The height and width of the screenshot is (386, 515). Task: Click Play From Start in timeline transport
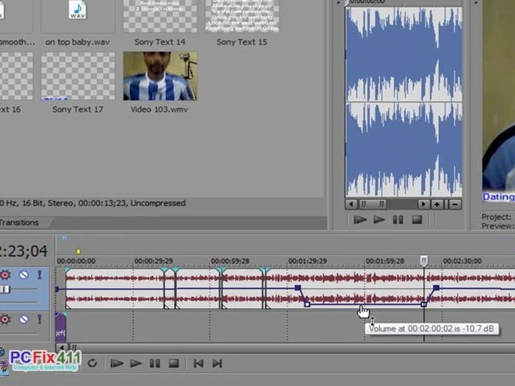click(x=116, y=363)
